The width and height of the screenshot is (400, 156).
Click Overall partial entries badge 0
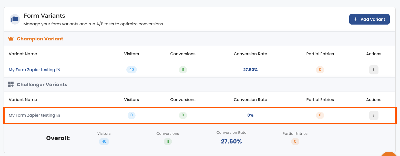click(x=295, y=141)
